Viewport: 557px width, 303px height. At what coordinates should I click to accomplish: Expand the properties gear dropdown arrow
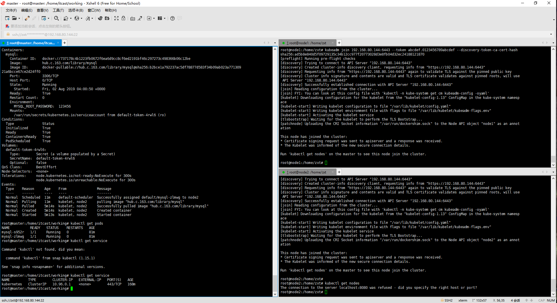coord(49,19)
